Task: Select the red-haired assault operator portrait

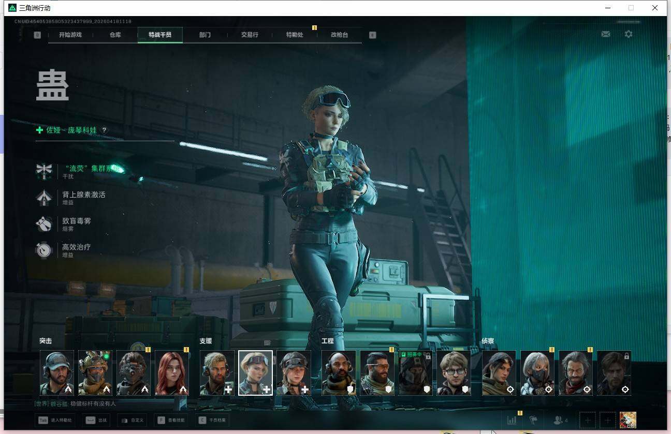Action: coord(172,373)
